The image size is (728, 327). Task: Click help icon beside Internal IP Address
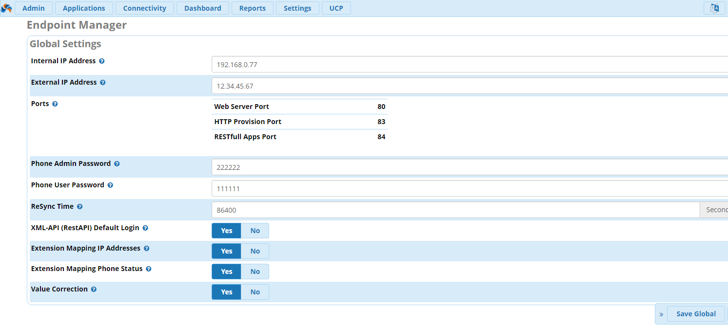101,61
